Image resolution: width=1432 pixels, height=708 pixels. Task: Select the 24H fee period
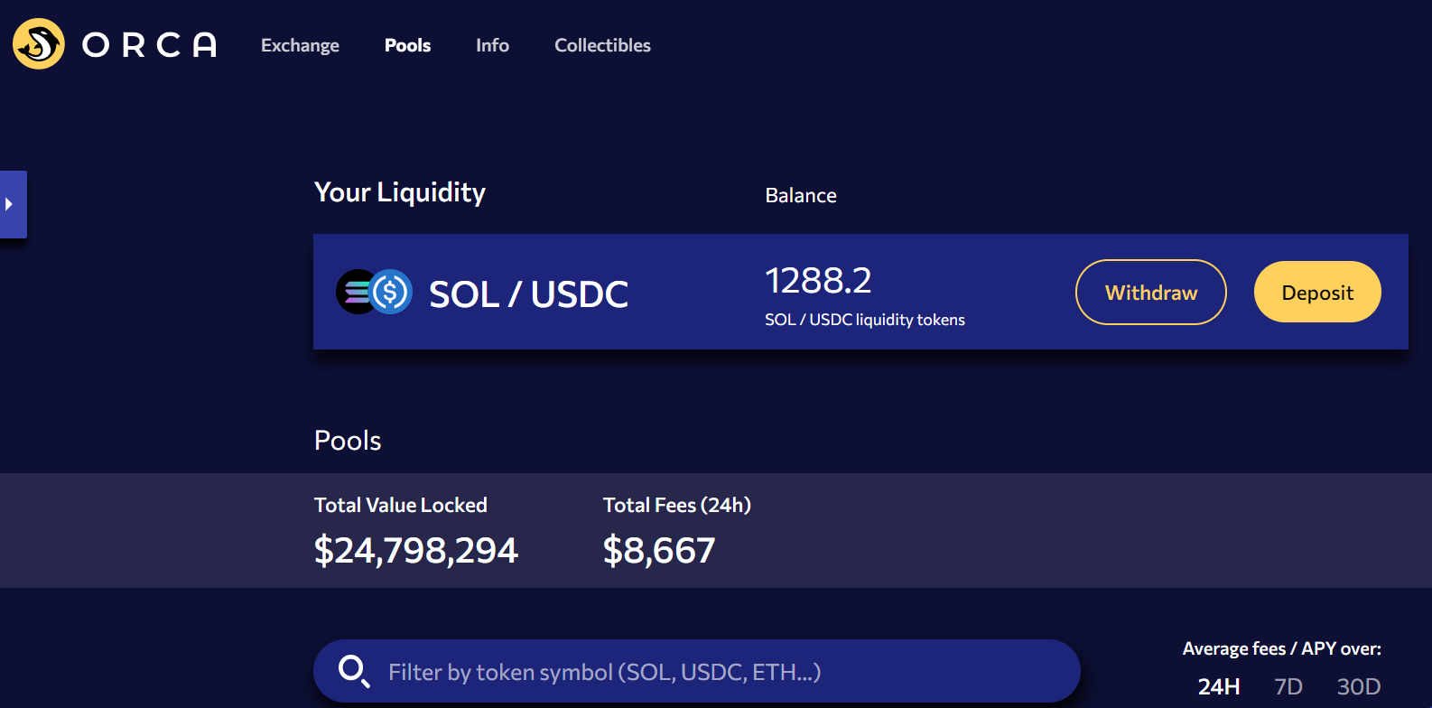pyautogui.click(x=1219, y=687)
